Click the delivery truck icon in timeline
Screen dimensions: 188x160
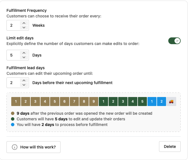click(171, 102)
